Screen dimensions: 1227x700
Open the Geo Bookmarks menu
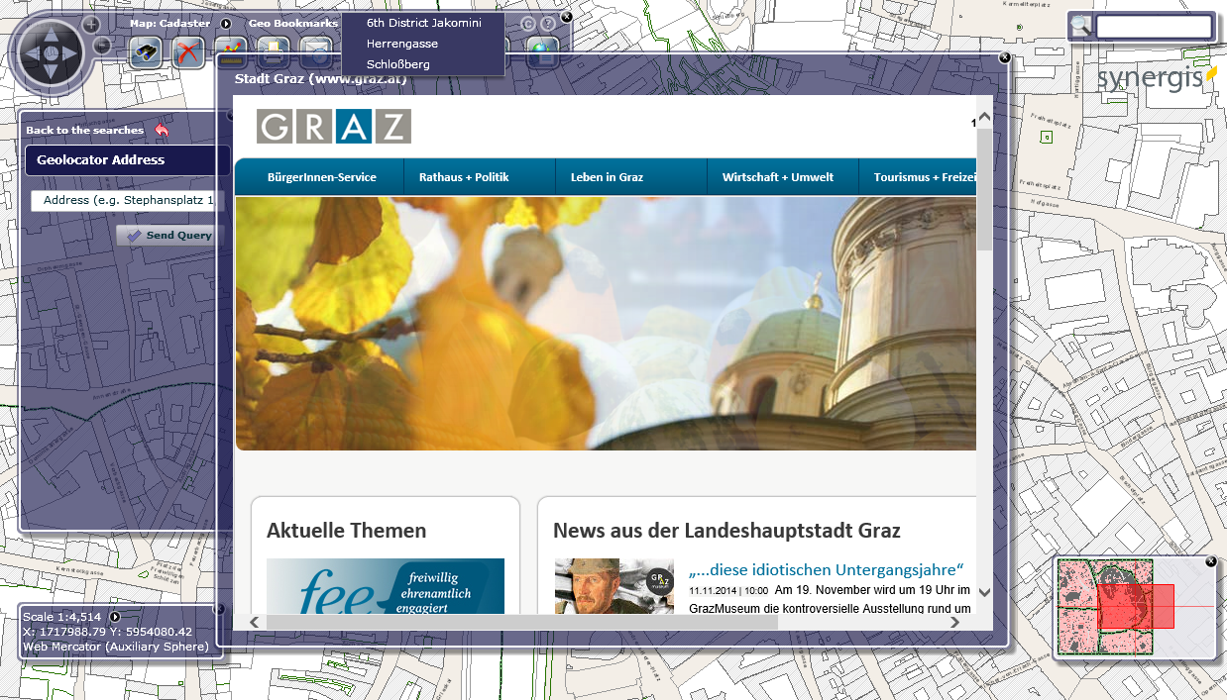pyautogui.click(x=292, y=23)
